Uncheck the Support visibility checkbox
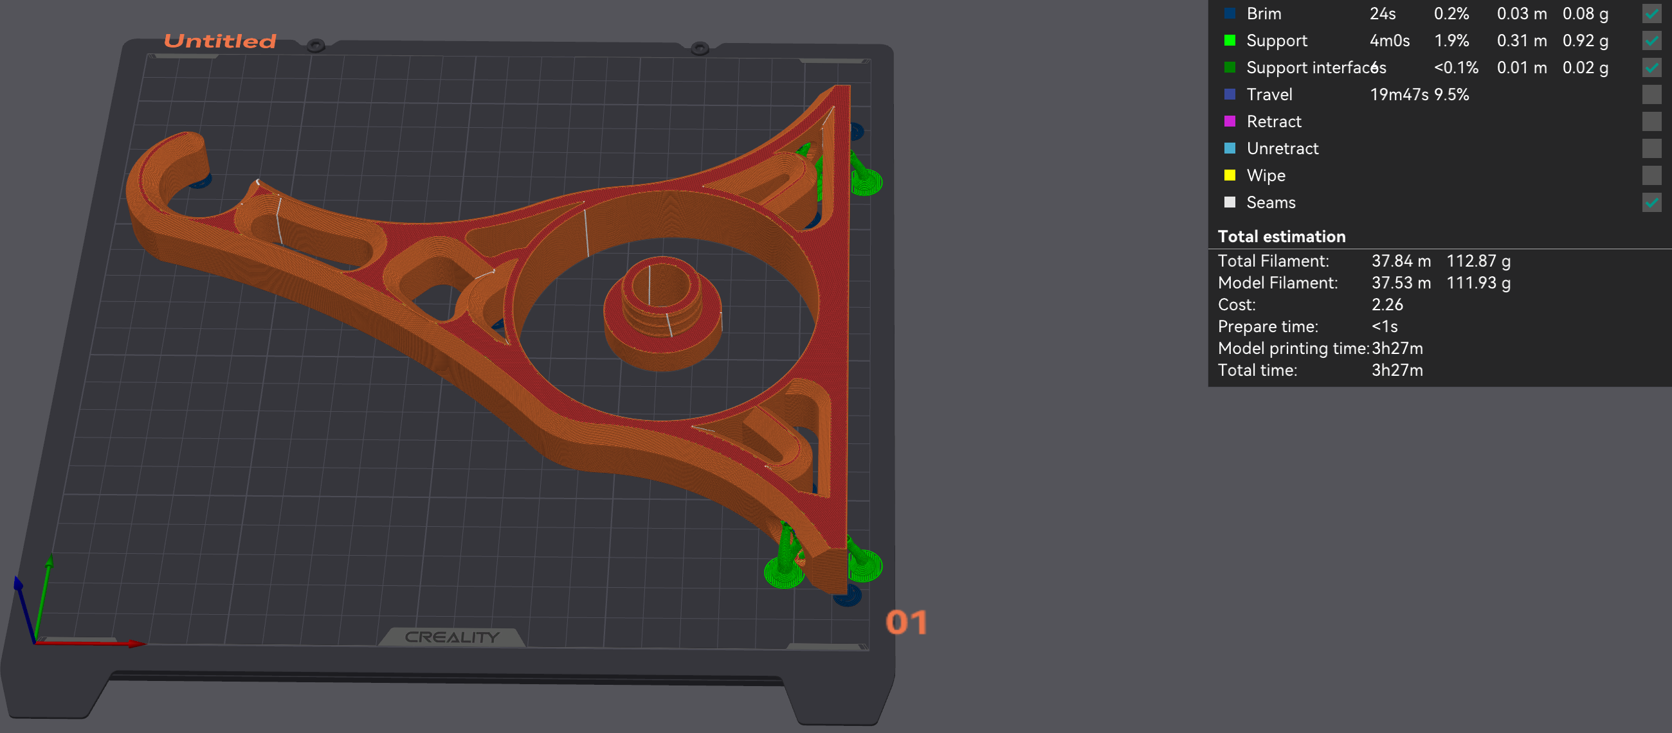The image size is (1672, 733). pos(1651,41)
